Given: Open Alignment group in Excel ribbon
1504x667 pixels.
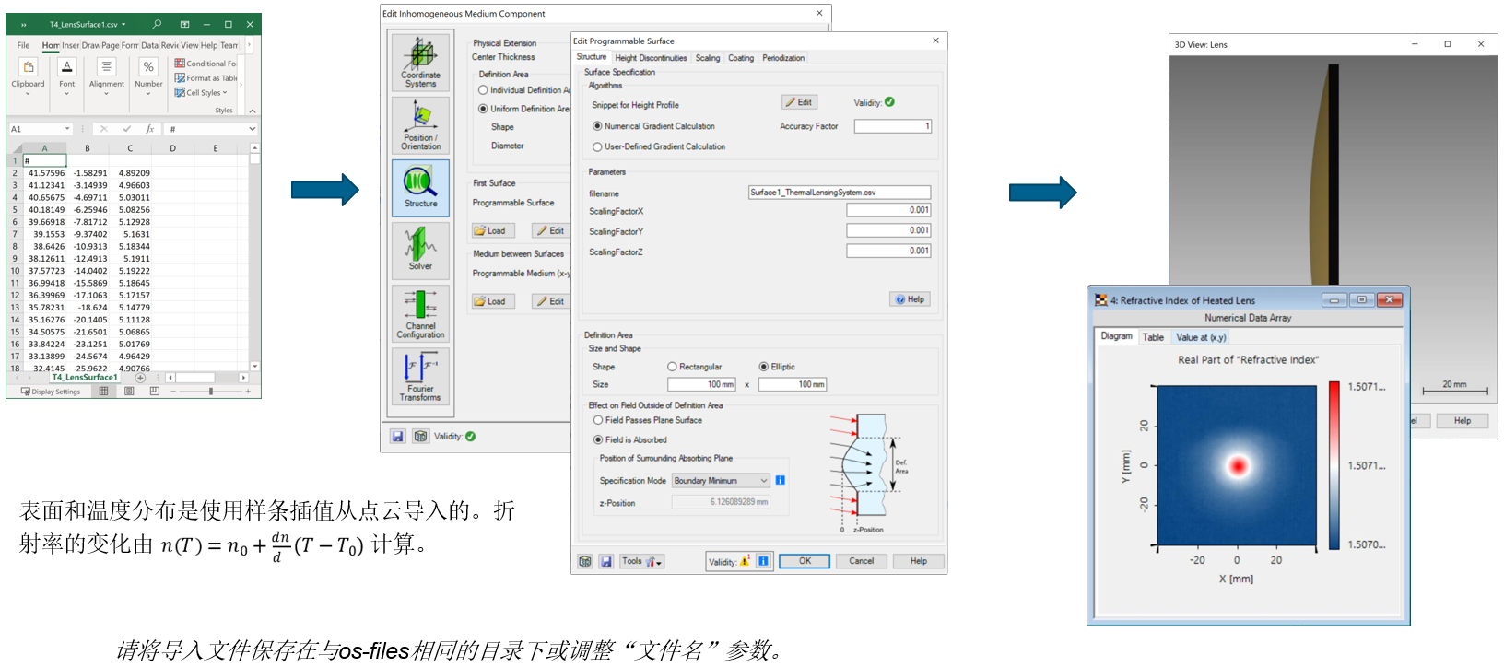Looking at the screenshot, I should pos(107,77).
